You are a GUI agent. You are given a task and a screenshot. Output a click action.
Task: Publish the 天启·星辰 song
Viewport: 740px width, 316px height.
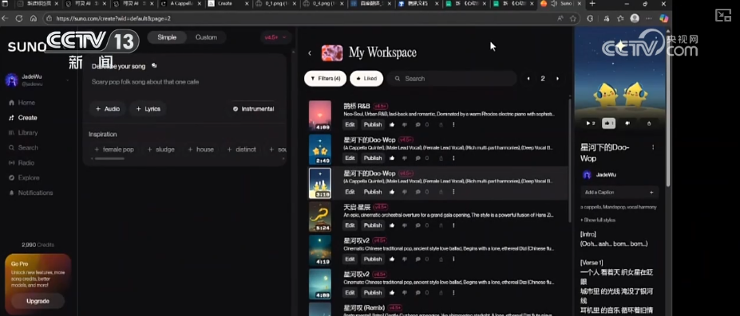[373, 225]
